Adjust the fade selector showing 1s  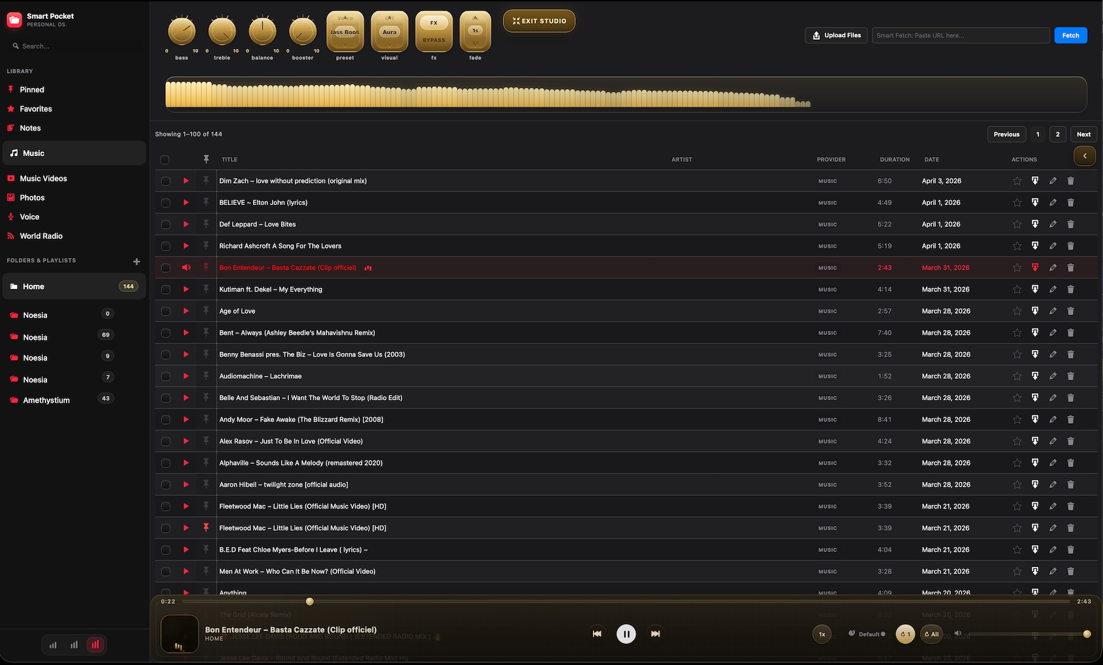click(476, 31)
